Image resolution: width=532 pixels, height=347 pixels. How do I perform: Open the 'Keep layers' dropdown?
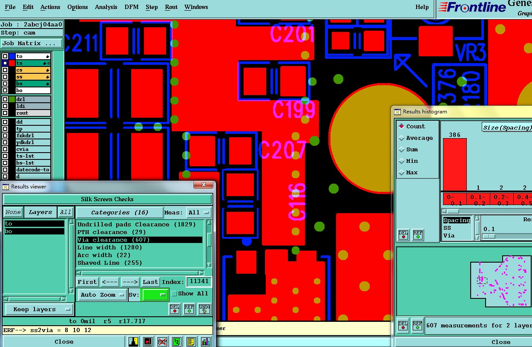(x=39, y=309)
